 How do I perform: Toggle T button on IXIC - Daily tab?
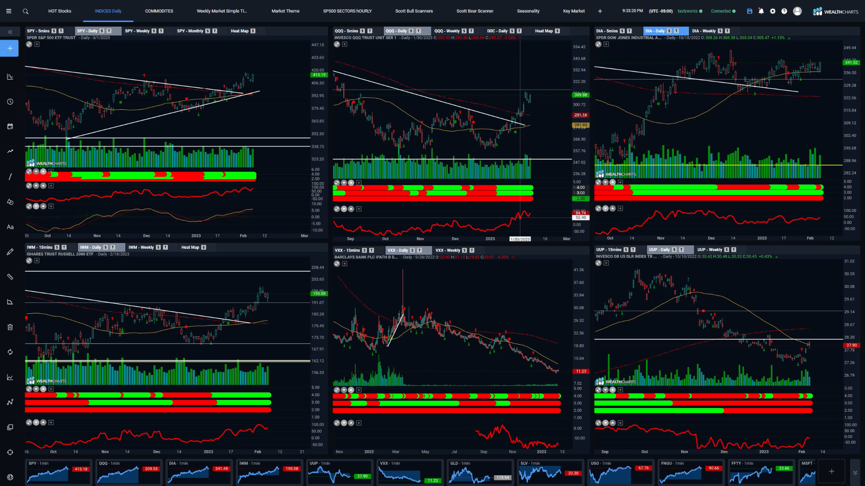(519, 31)
